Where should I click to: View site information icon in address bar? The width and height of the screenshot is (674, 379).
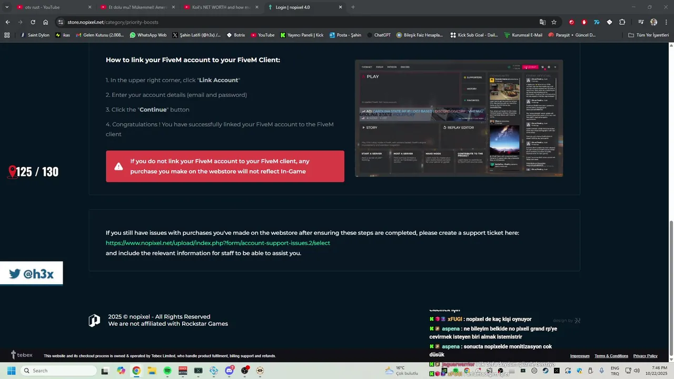[x=61, y=22]
